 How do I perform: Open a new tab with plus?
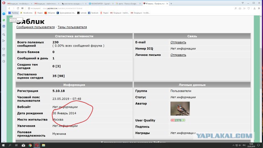coord(171,4)
